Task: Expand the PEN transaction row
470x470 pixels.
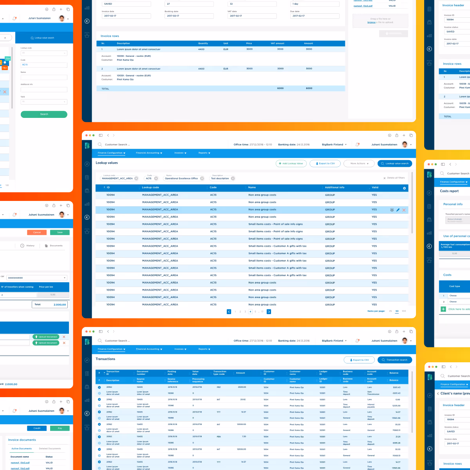Action: pyautogui.click(x=99, y=437)
